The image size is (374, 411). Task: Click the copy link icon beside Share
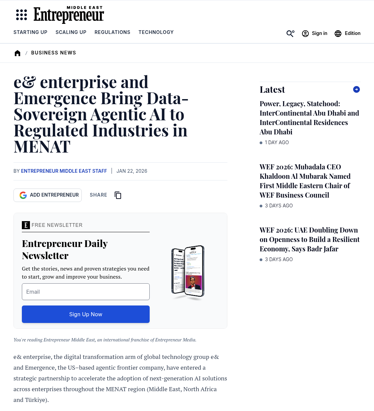(118, 195)
